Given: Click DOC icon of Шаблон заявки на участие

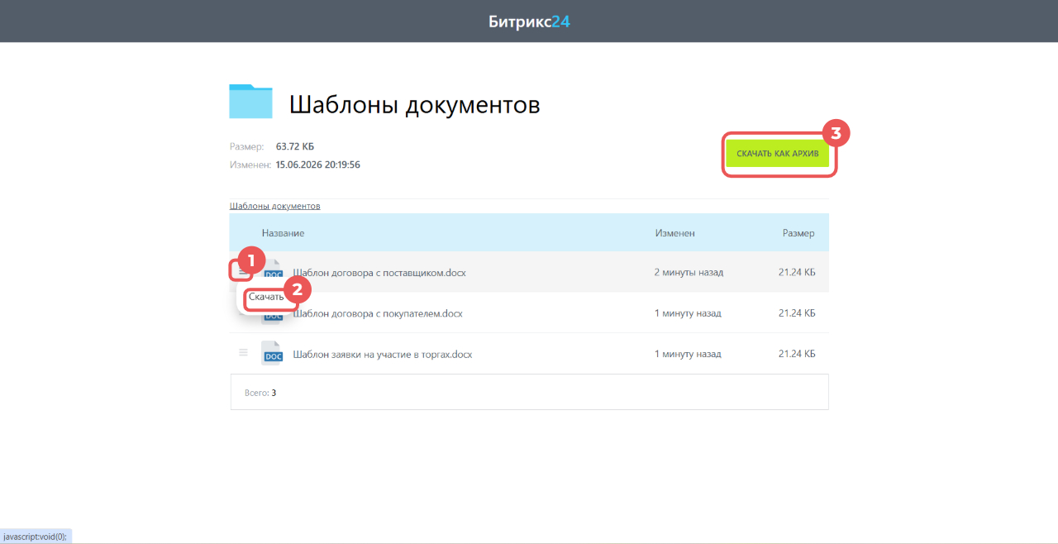Looking at the screenshot, I should 272,353.
